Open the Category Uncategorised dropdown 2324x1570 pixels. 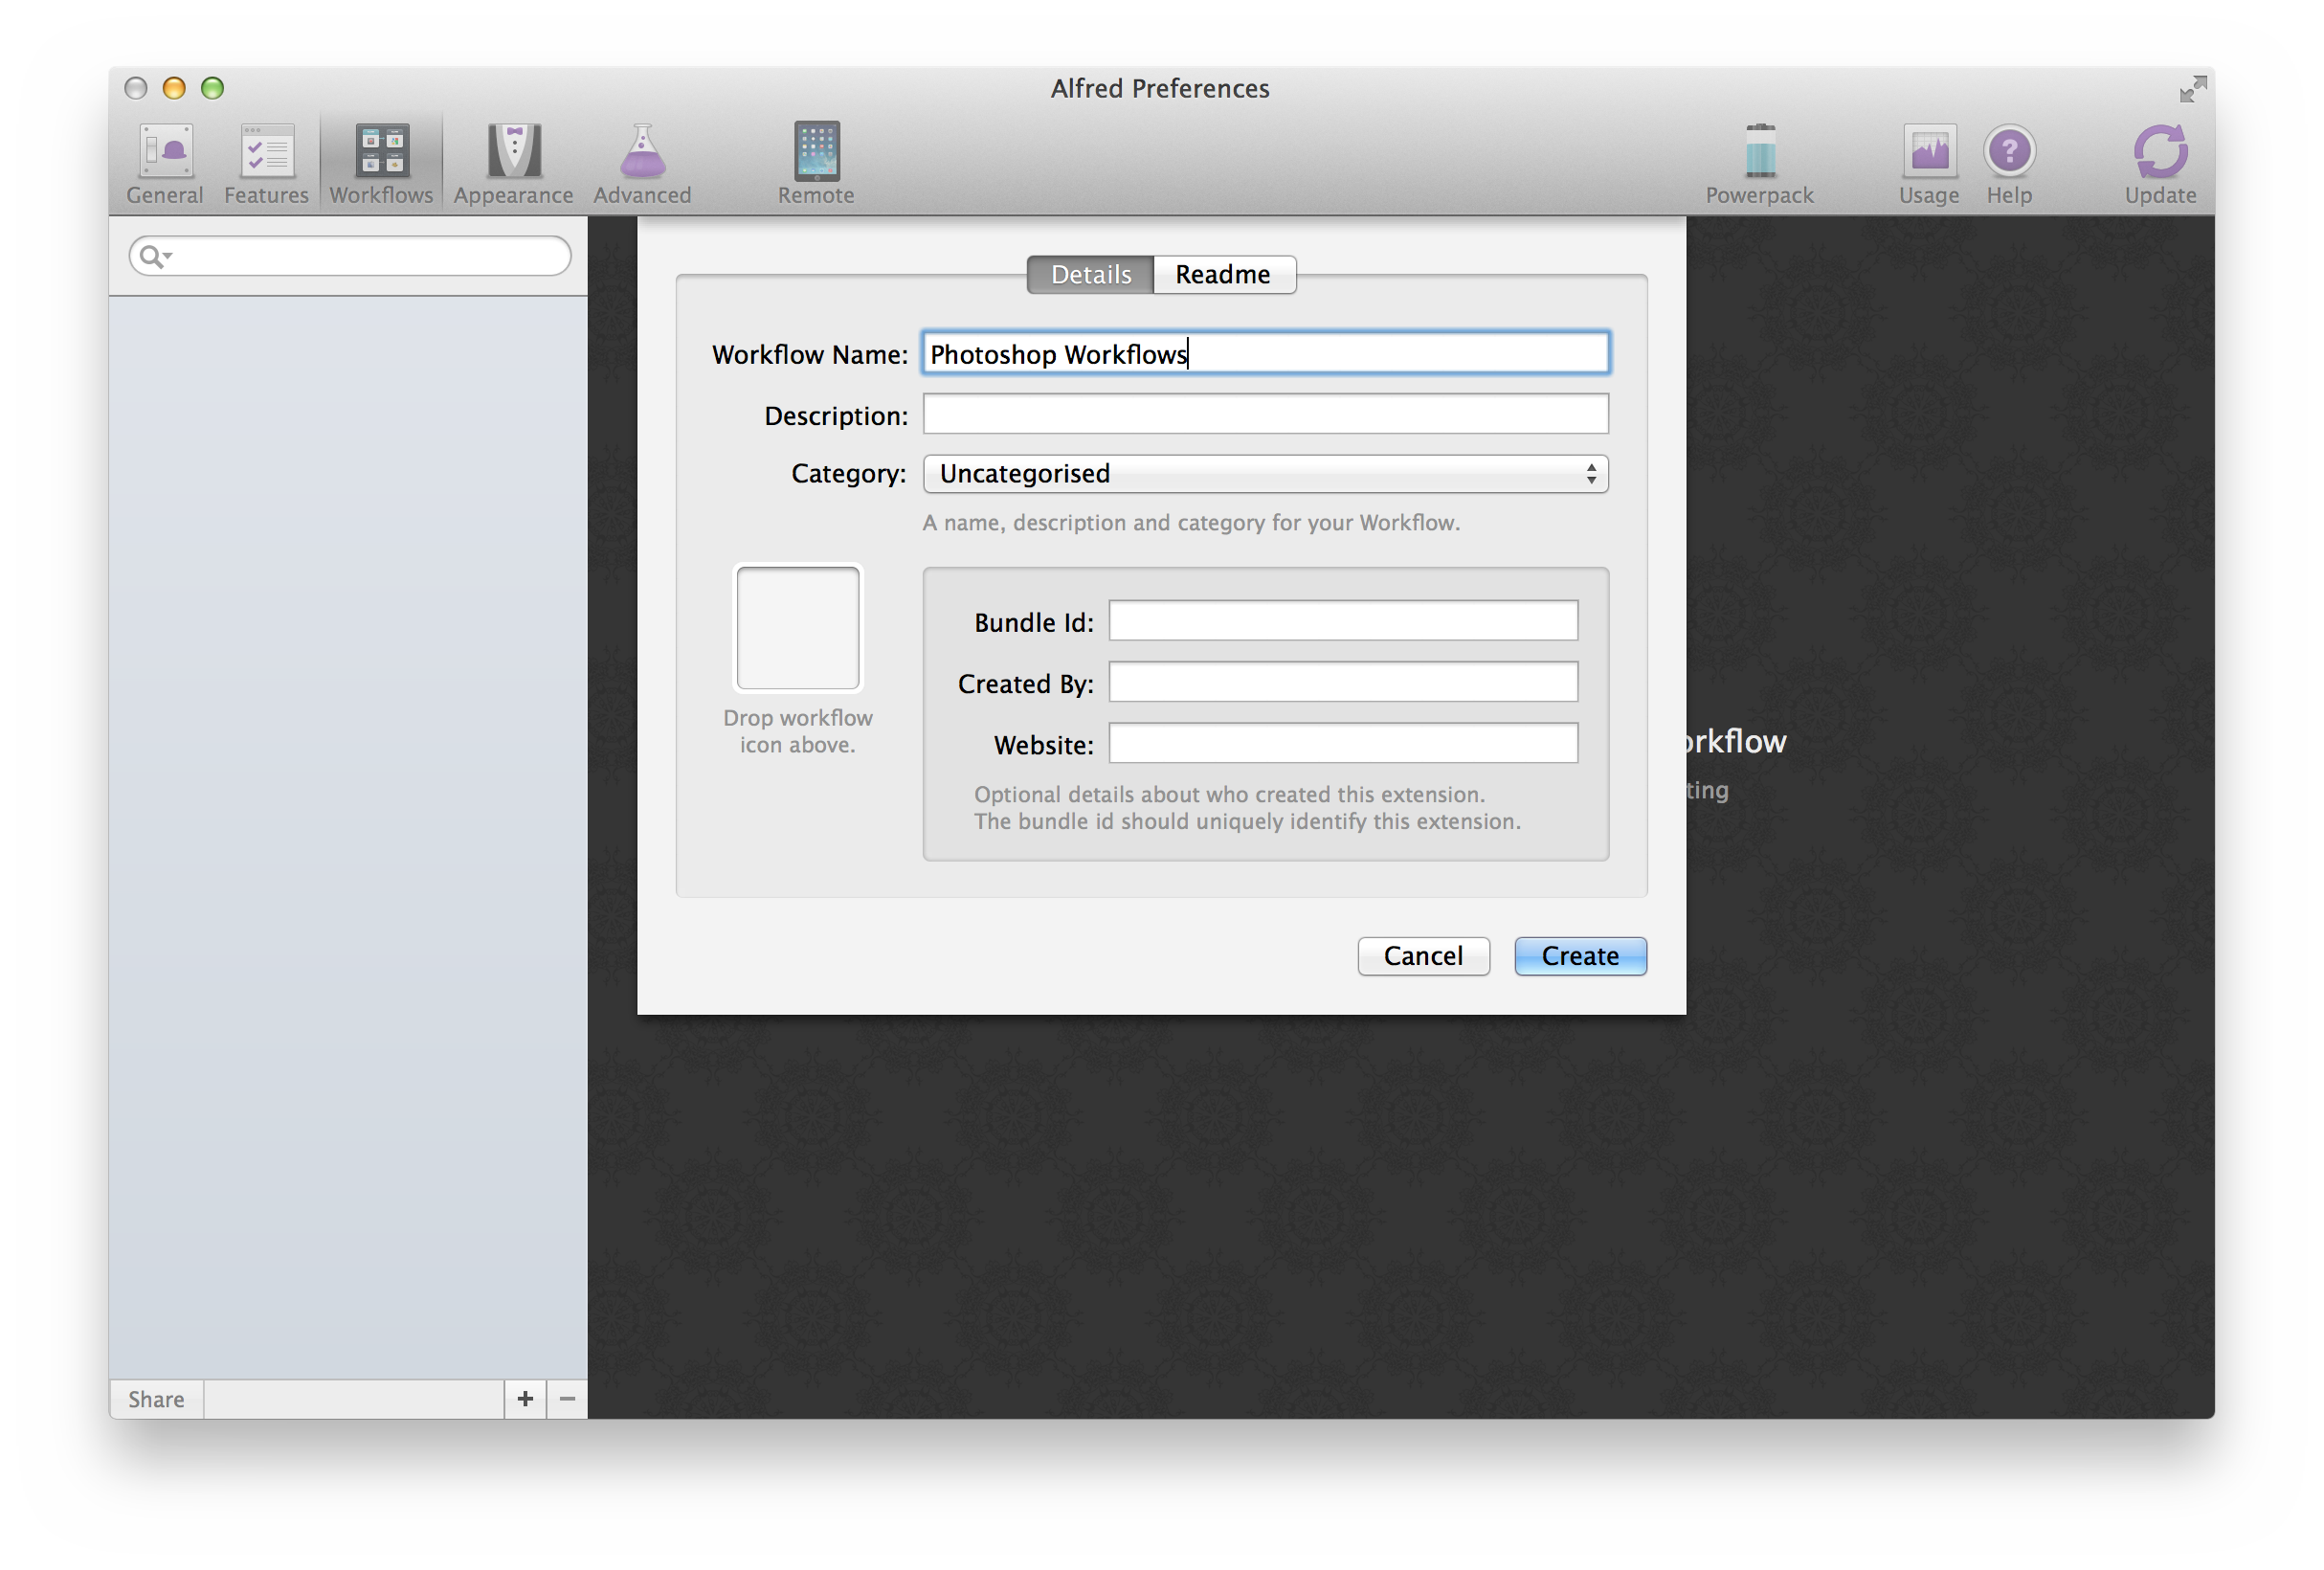pyautogui.click(x=1265, y=473)
